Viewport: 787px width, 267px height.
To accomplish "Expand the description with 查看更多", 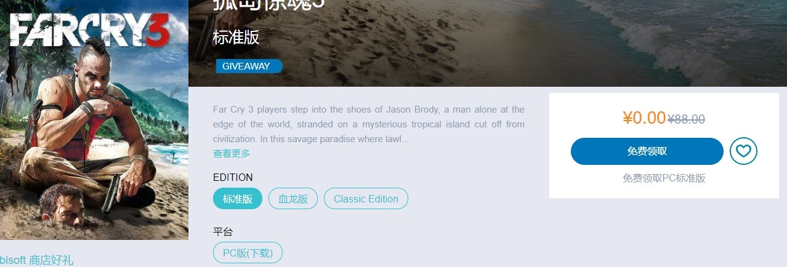I will point(232,153).
